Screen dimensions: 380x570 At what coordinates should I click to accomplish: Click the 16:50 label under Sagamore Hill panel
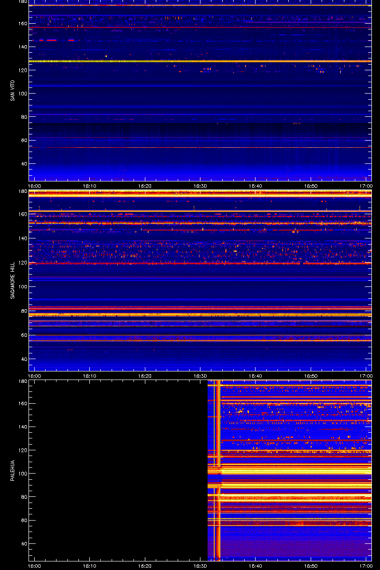(x=311, y=376)
